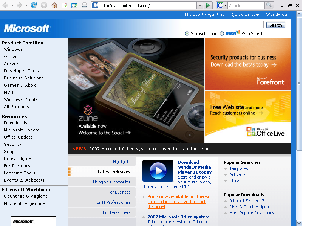Click the Microsoft logo in the header

pyautogui.click(x=27, y=28)
